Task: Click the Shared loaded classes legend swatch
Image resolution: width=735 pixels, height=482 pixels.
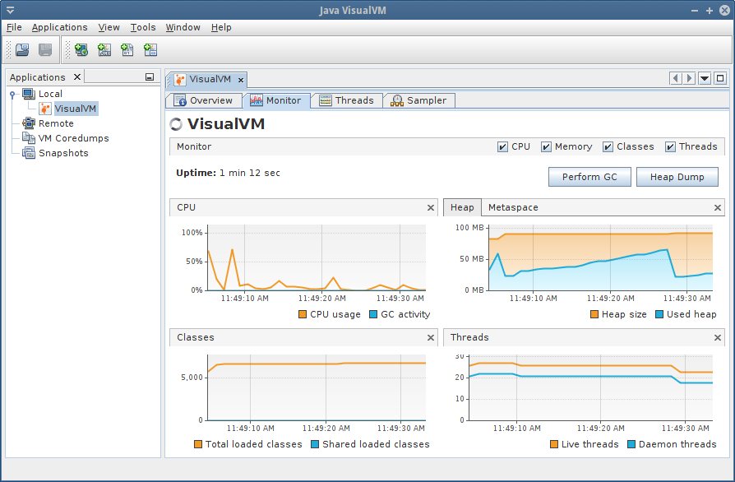Action: [315, 444]
